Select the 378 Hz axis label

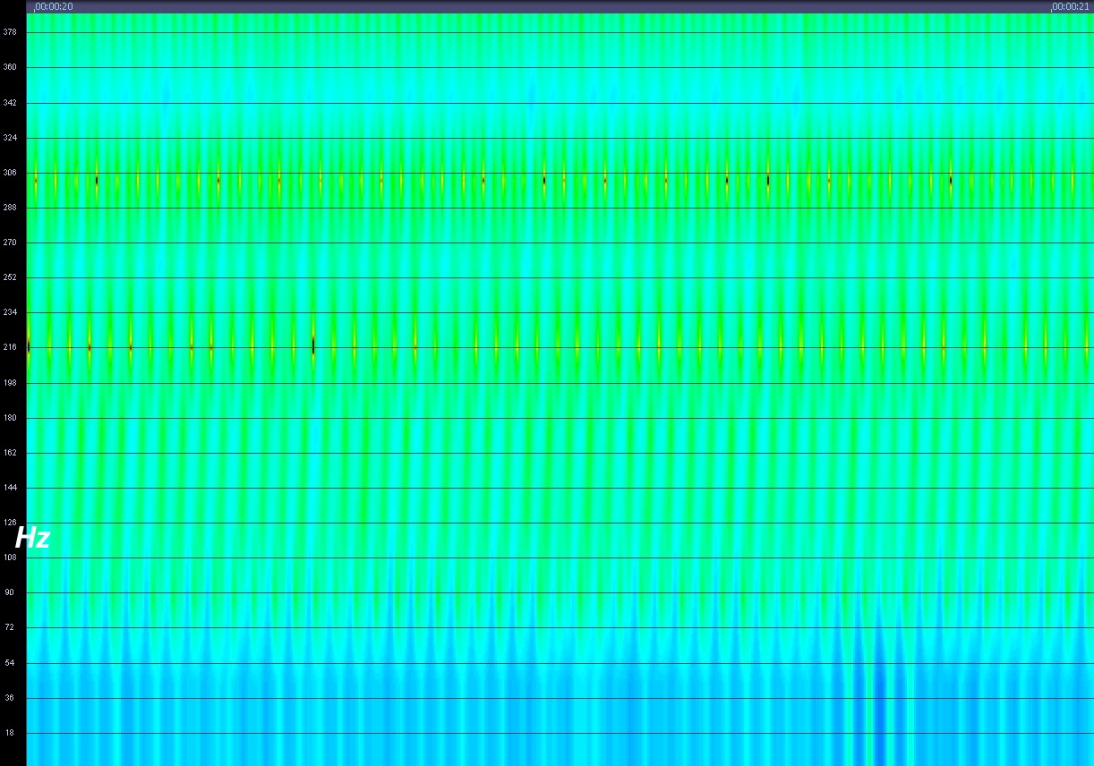point(11,32)
